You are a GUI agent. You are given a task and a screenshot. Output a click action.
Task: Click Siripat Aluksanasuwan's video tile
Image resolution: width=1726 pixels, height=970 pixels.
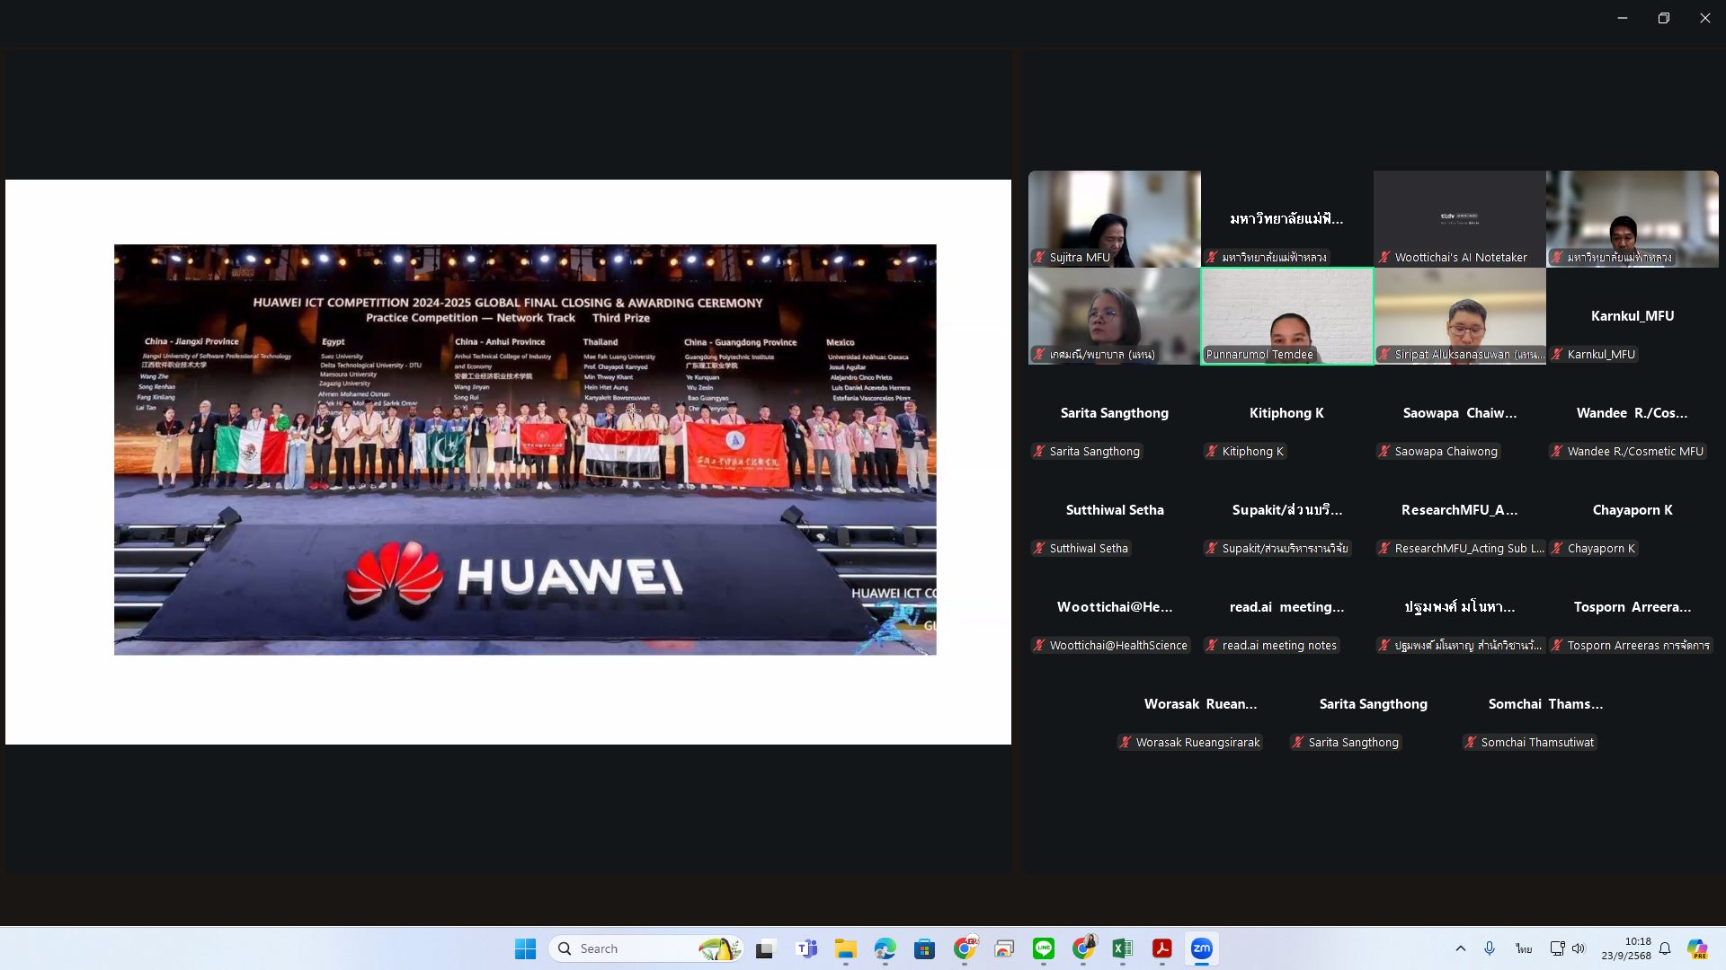pyautogui.click(x=1459, y=314)
